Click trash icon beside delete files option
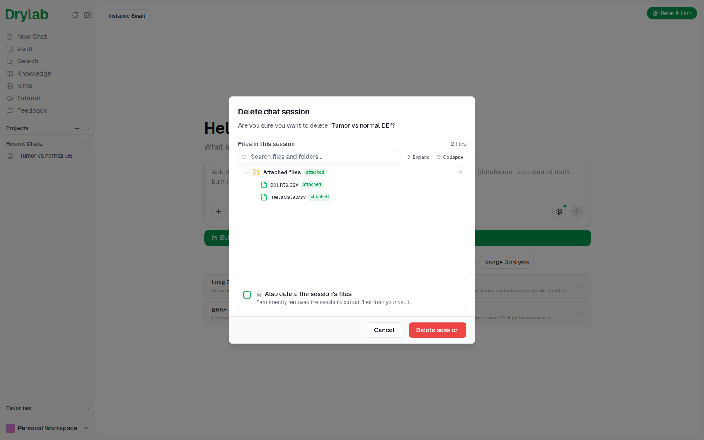Viewport: 704px width, 440px height. [x=259, y=294]
